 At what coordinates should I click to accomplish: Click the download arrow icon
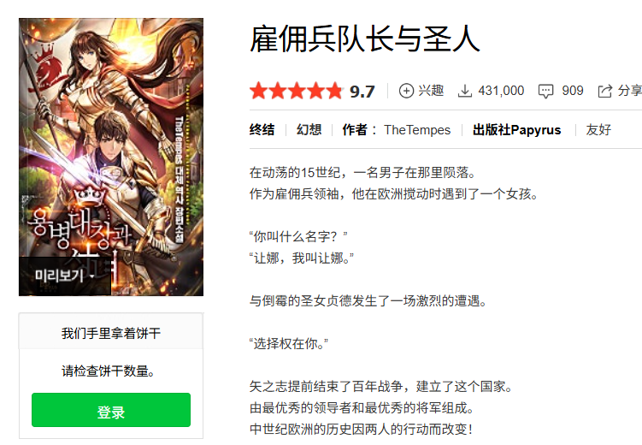[x=464, y=91]
